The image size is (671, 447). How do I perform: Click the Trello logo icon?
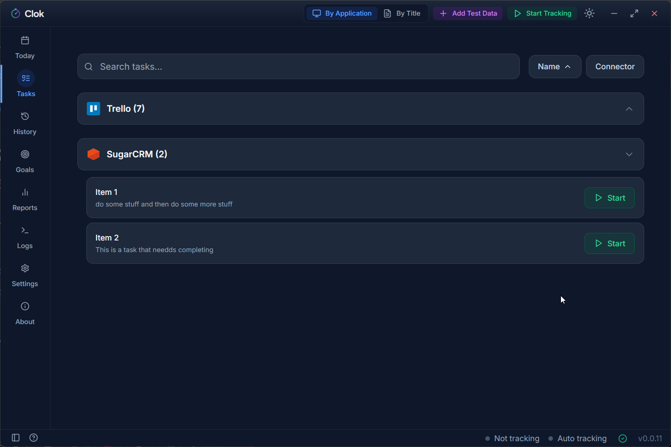93,109
